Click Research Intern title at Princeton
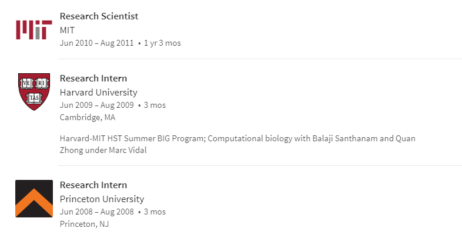Screen dimensions: 462x235 coord(93,185)
